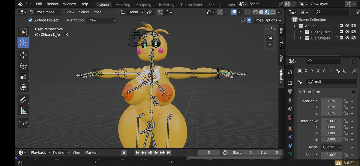Select the Breakdowner pose tool

pos(23,123)
